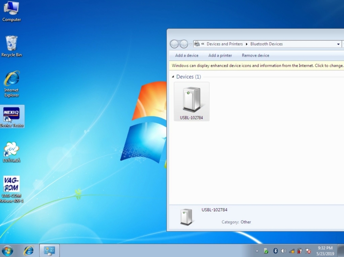Select the NEXIQ Device Tester shortcut
The height and width of the screenshot is (257, 344).
[12, 117]
